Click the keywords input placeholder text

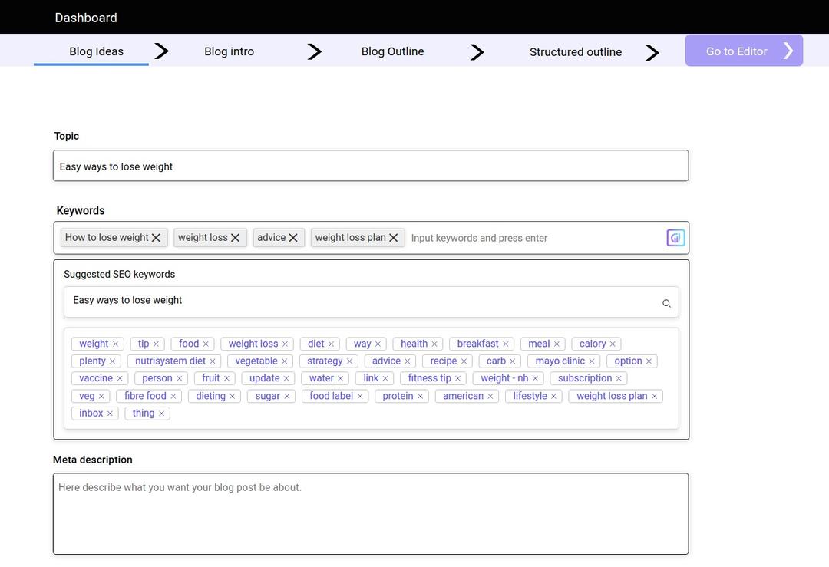(x=479, y=239)
